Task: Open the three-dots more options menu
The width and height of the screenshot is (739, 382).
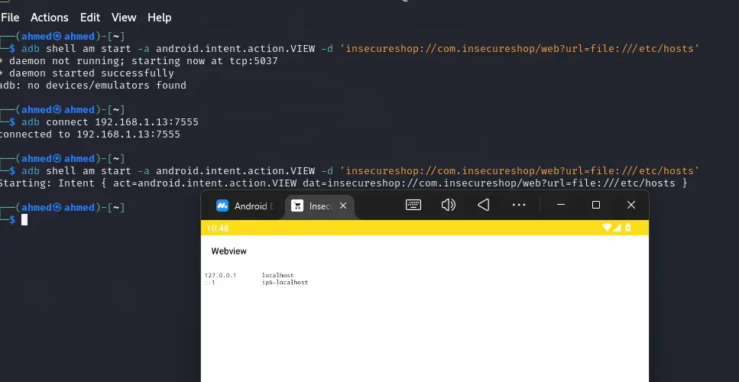Action: [x=519, y=205]
